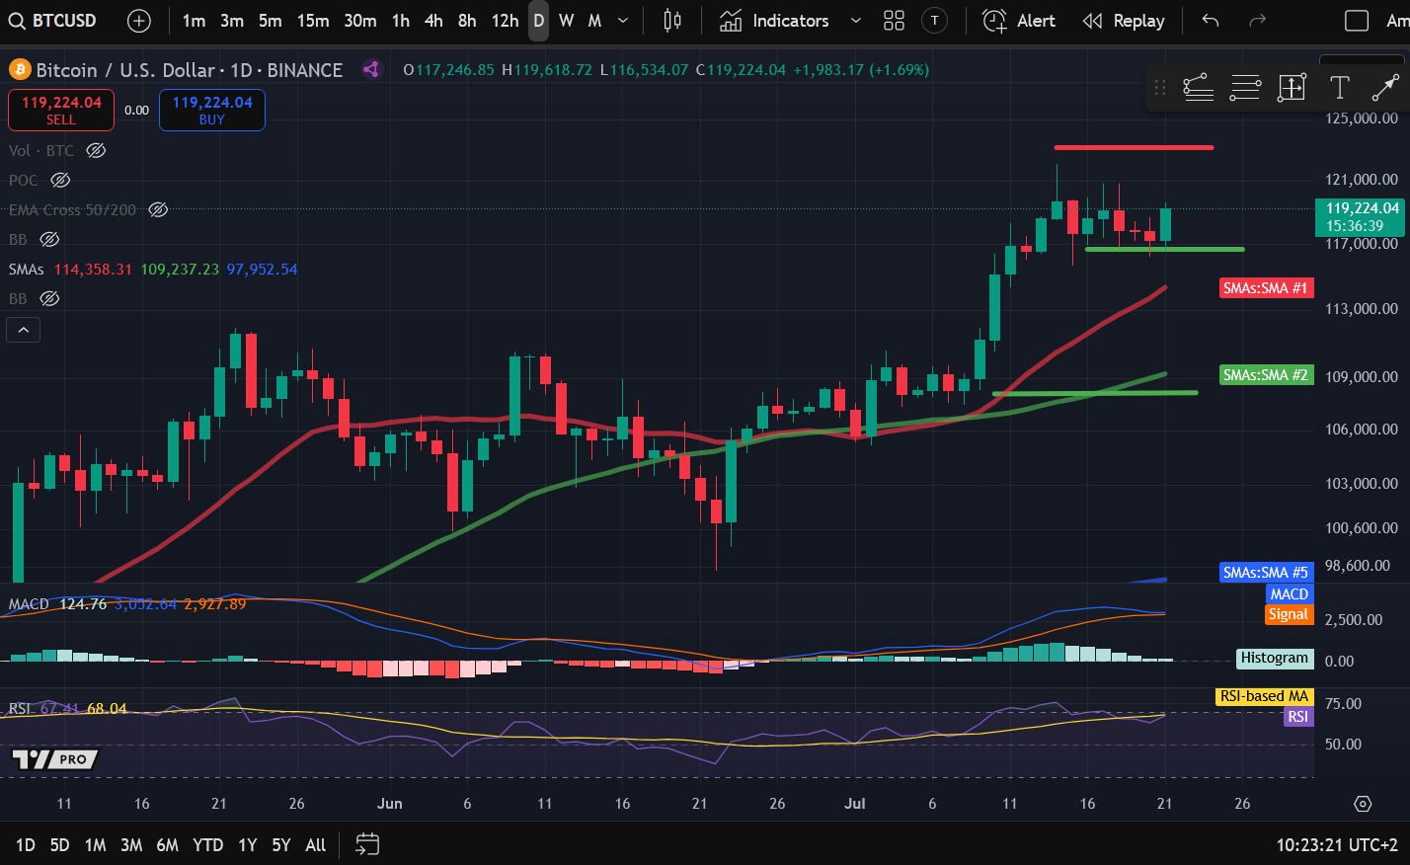
Task: Show the Vol · BTC indicator
Action: 96,150
